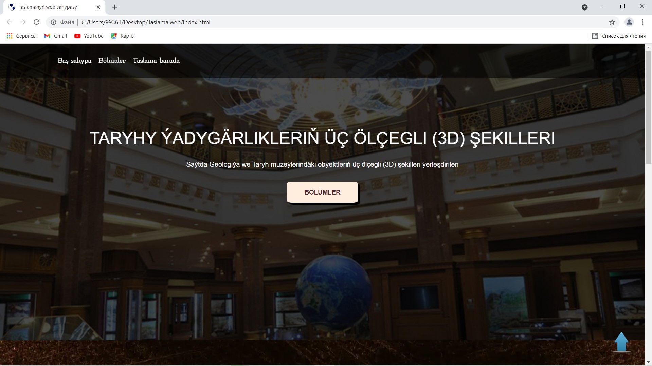
Task: Open the YouTube bookmark
Action: tap(89, 36)
